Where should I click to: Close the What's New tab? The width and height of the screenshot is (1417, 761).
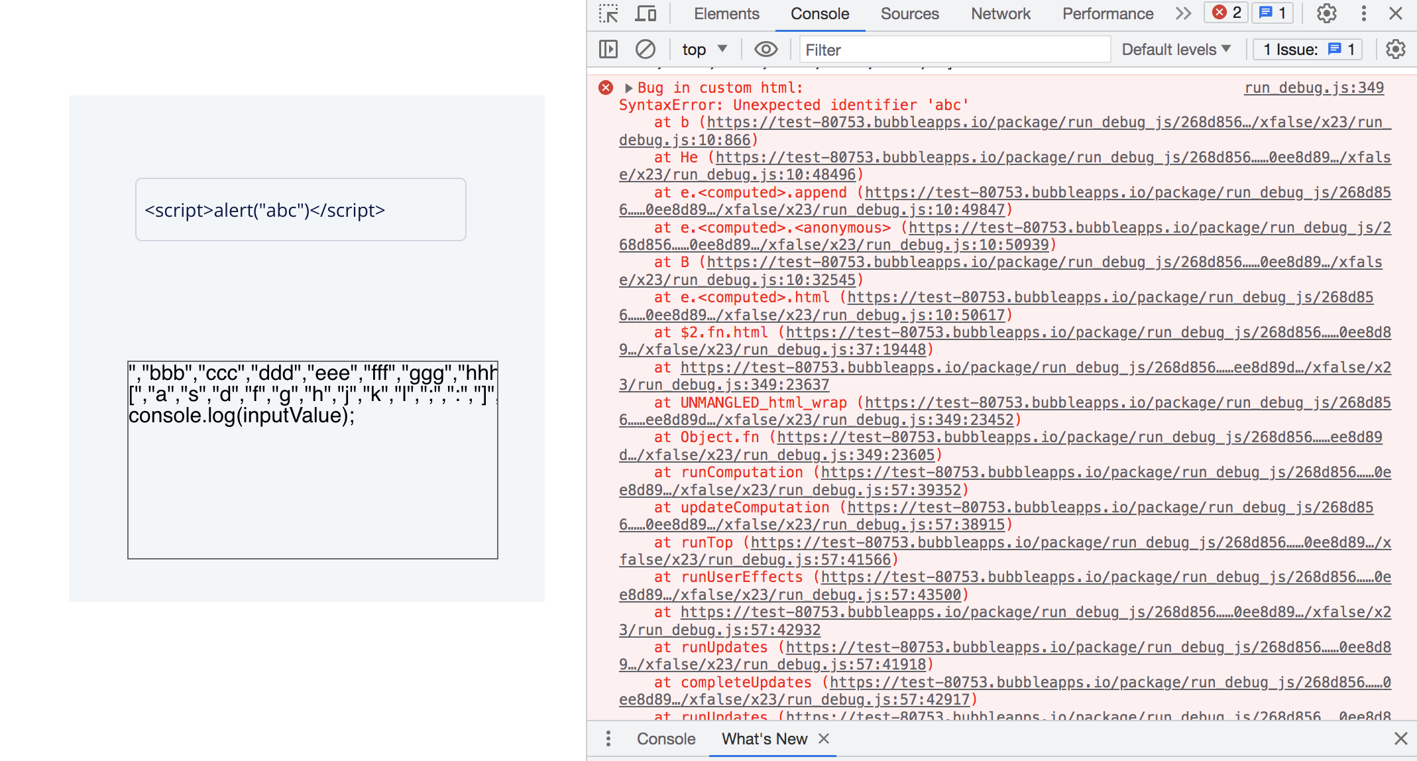click(x=824, y=738)
